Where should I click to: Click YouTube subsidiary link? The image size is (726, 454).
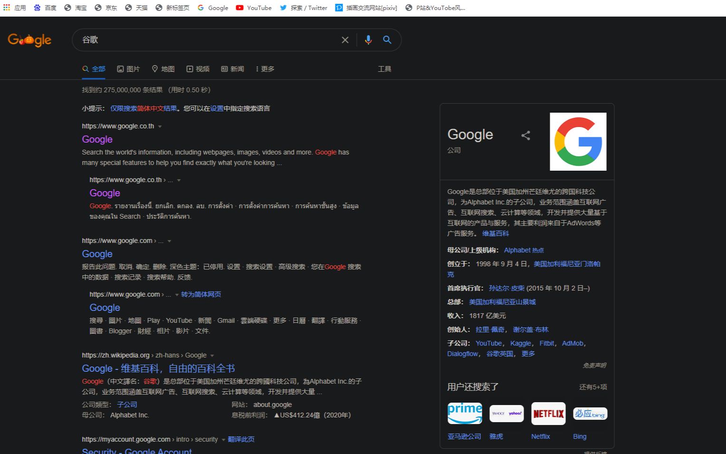click(x=488, y=343)
